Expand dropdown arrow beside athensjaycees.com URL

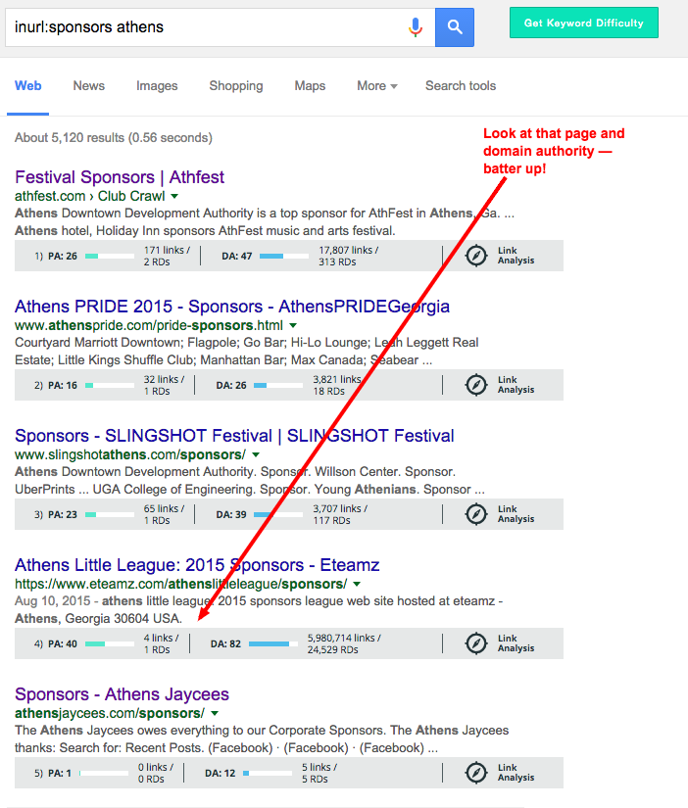pos(215,714)
